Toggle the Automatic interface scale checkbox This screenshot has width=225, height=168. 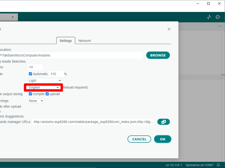pos(31,74)
